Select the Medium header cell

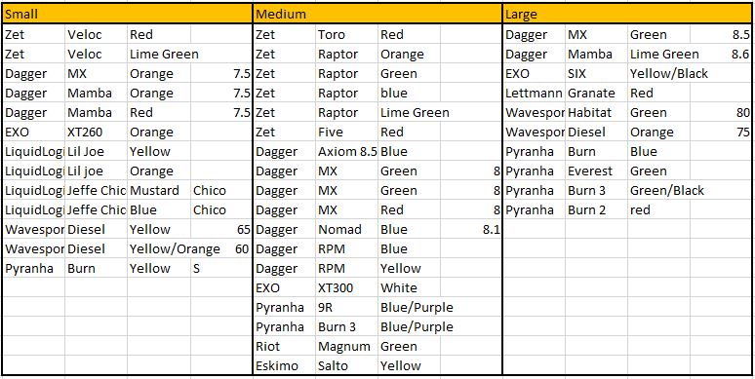pos(377,15)
